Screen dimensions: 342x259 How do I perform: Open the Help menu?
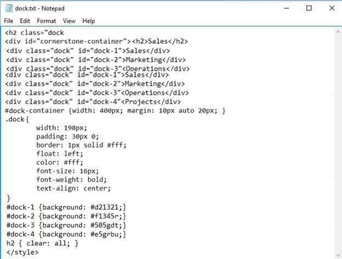click(89, 21)
